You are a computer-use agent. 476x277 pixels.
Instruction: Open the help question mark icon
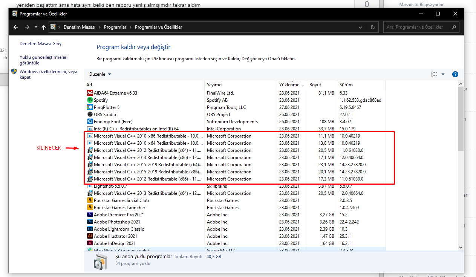[x=455, y=74]
